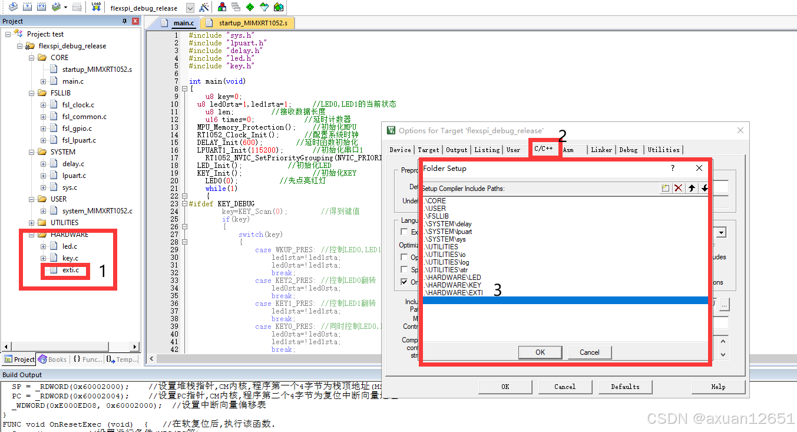Click the Defaults button
This screenshot has width=797, height=432.
tap(625, 387)
